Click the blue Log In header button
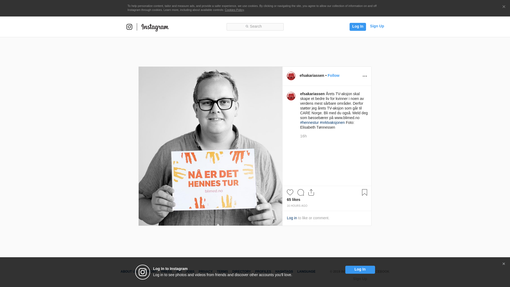The width and height of the screenshot is (510, 287). (x=358, y=27)
